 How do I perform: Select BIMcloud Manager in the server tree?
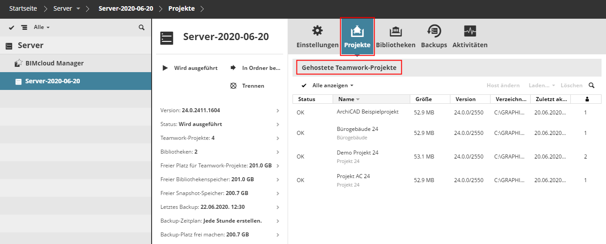(x=54, y=63)
